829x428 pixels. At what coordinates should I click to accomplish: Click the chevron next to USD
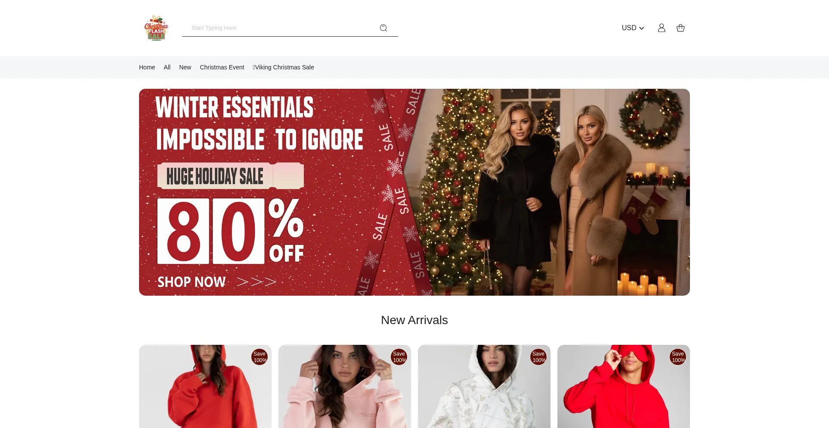point(642,28)
